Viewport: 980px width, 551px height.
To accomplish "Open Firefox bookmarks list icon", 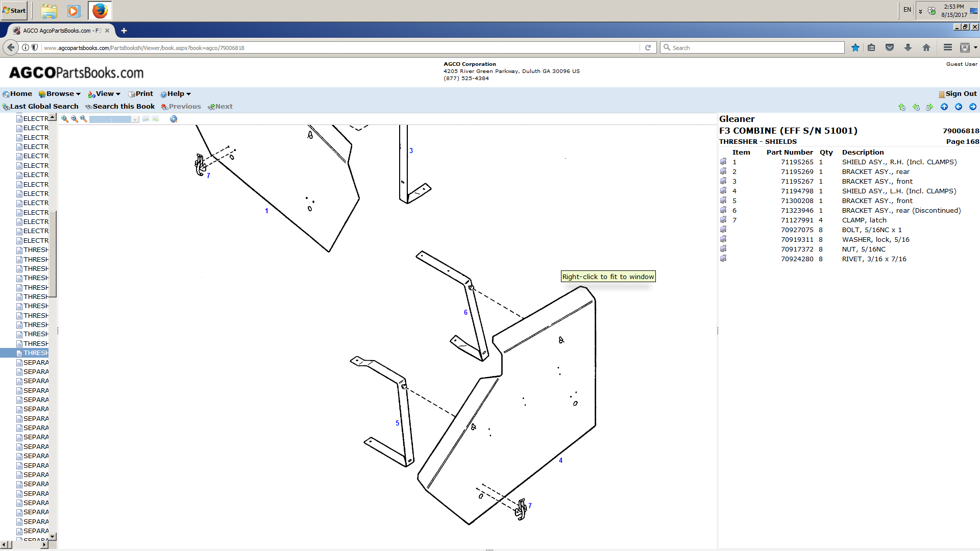I will (x=871, y=47).
